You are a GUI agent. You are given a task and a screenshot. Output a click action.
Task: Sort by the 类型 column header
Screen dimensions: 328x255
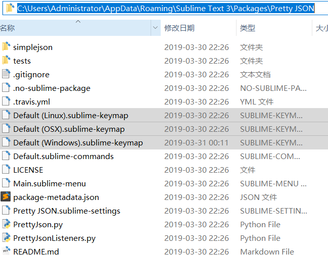[248, 28]
